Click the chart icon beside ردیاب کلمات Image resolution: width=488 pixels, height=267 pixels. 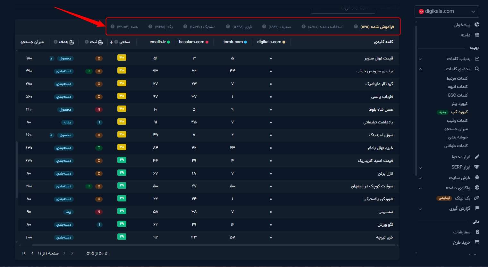click(x=477, y=59)
